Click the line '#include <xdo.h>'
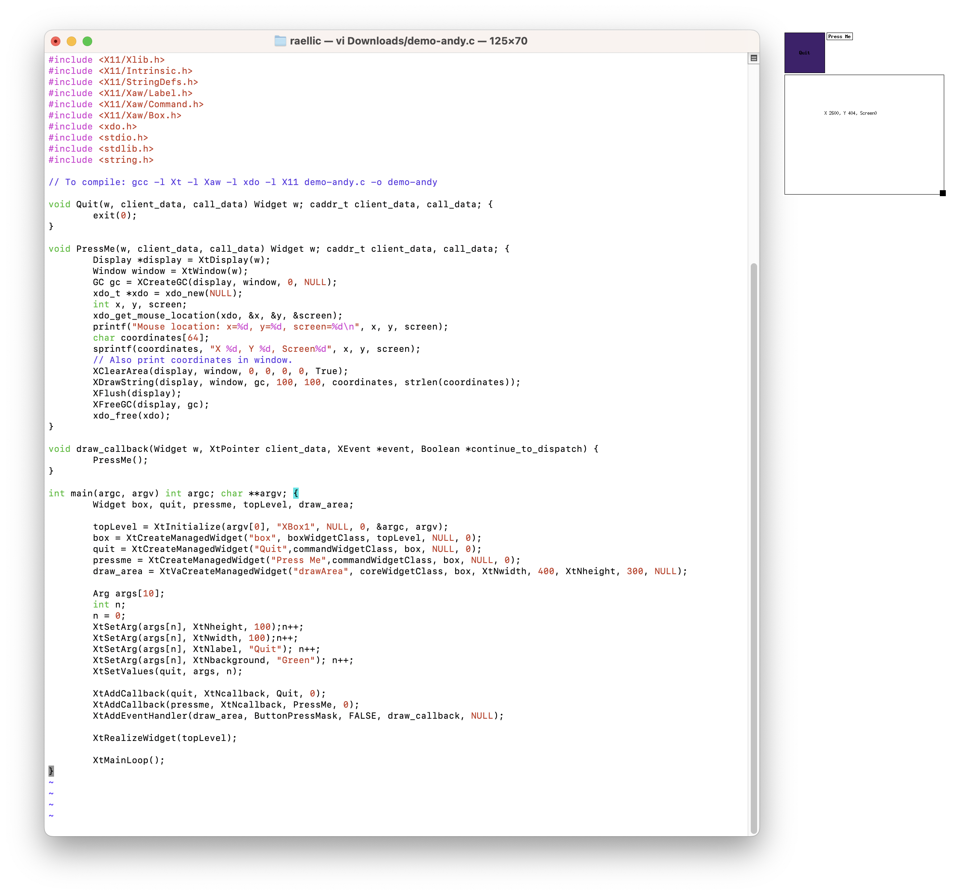The image size is (974, 895). point(93,126)
